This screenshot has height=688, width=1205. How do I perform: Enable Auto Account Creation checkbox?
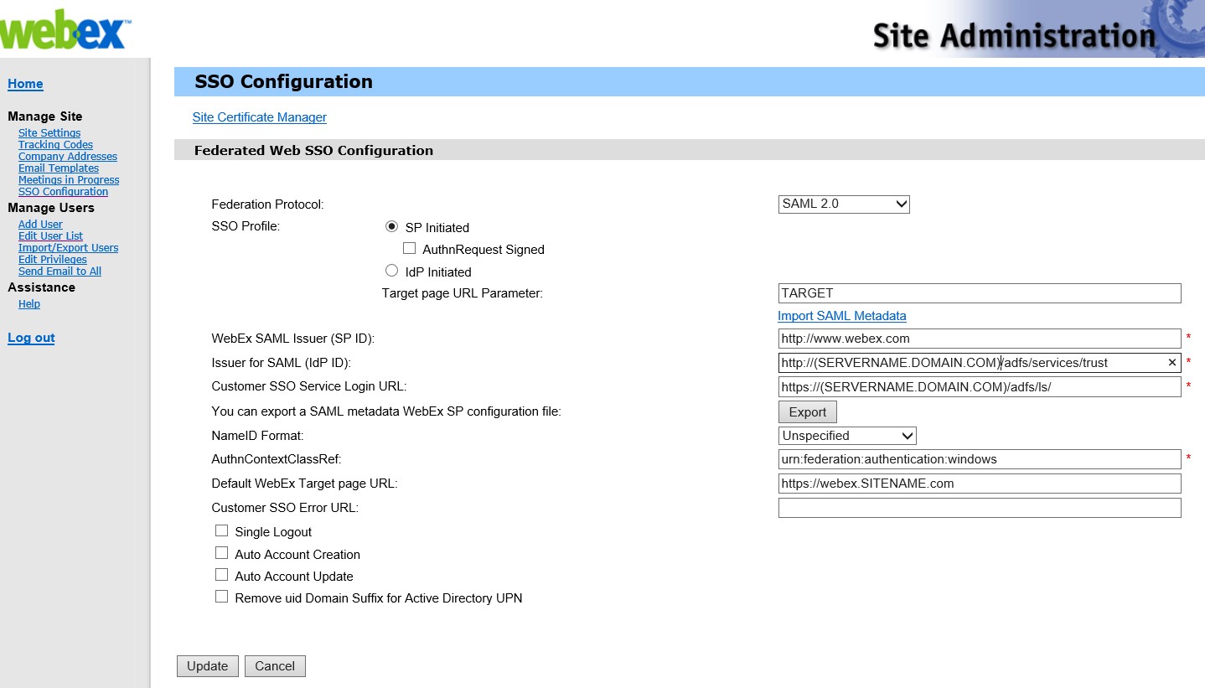pos(221,554)
